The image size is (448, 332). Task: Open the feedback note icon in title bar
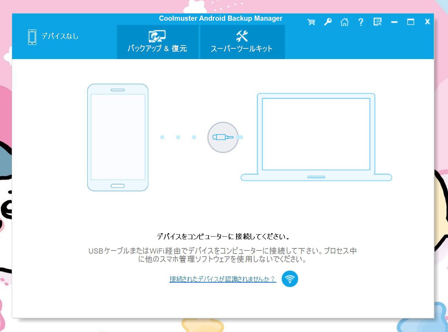coord(377,22)
